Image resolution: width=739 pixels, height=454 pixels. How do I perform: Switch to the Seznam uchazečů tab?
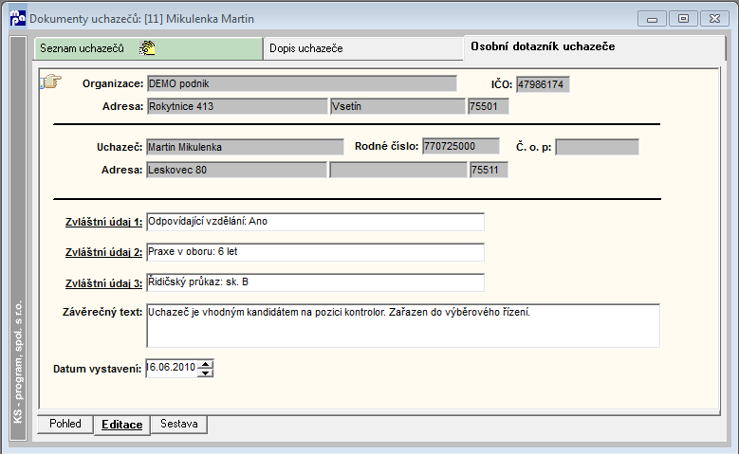tap(148, 48)
